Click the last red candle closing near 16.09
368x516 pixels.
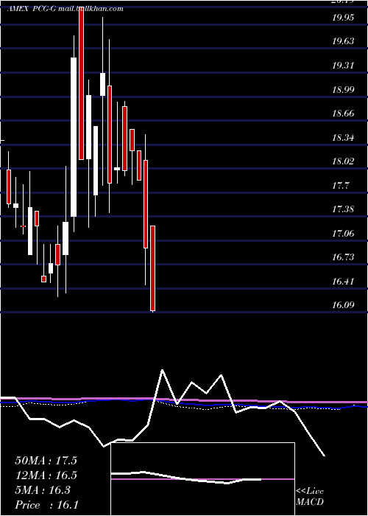(x=153, y=268)
